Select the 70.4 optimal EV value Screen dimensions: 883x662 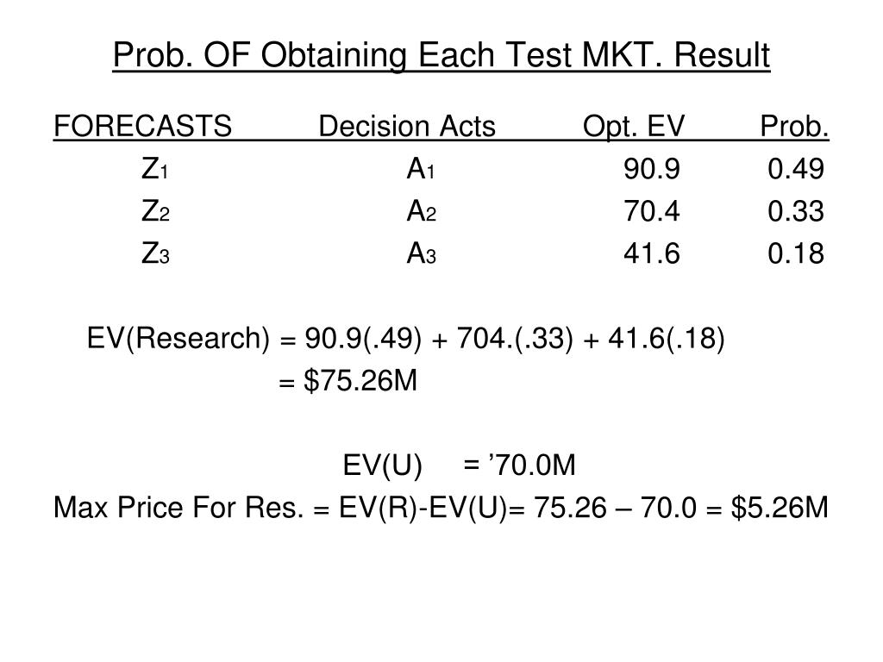point(652,211)
